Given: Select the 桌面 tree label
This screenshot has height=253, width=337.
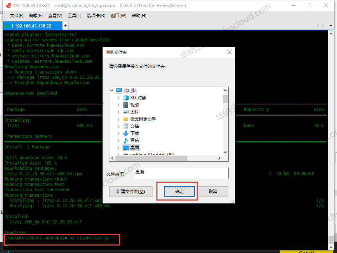Looking at the screenshot, I should coord(135,148).
